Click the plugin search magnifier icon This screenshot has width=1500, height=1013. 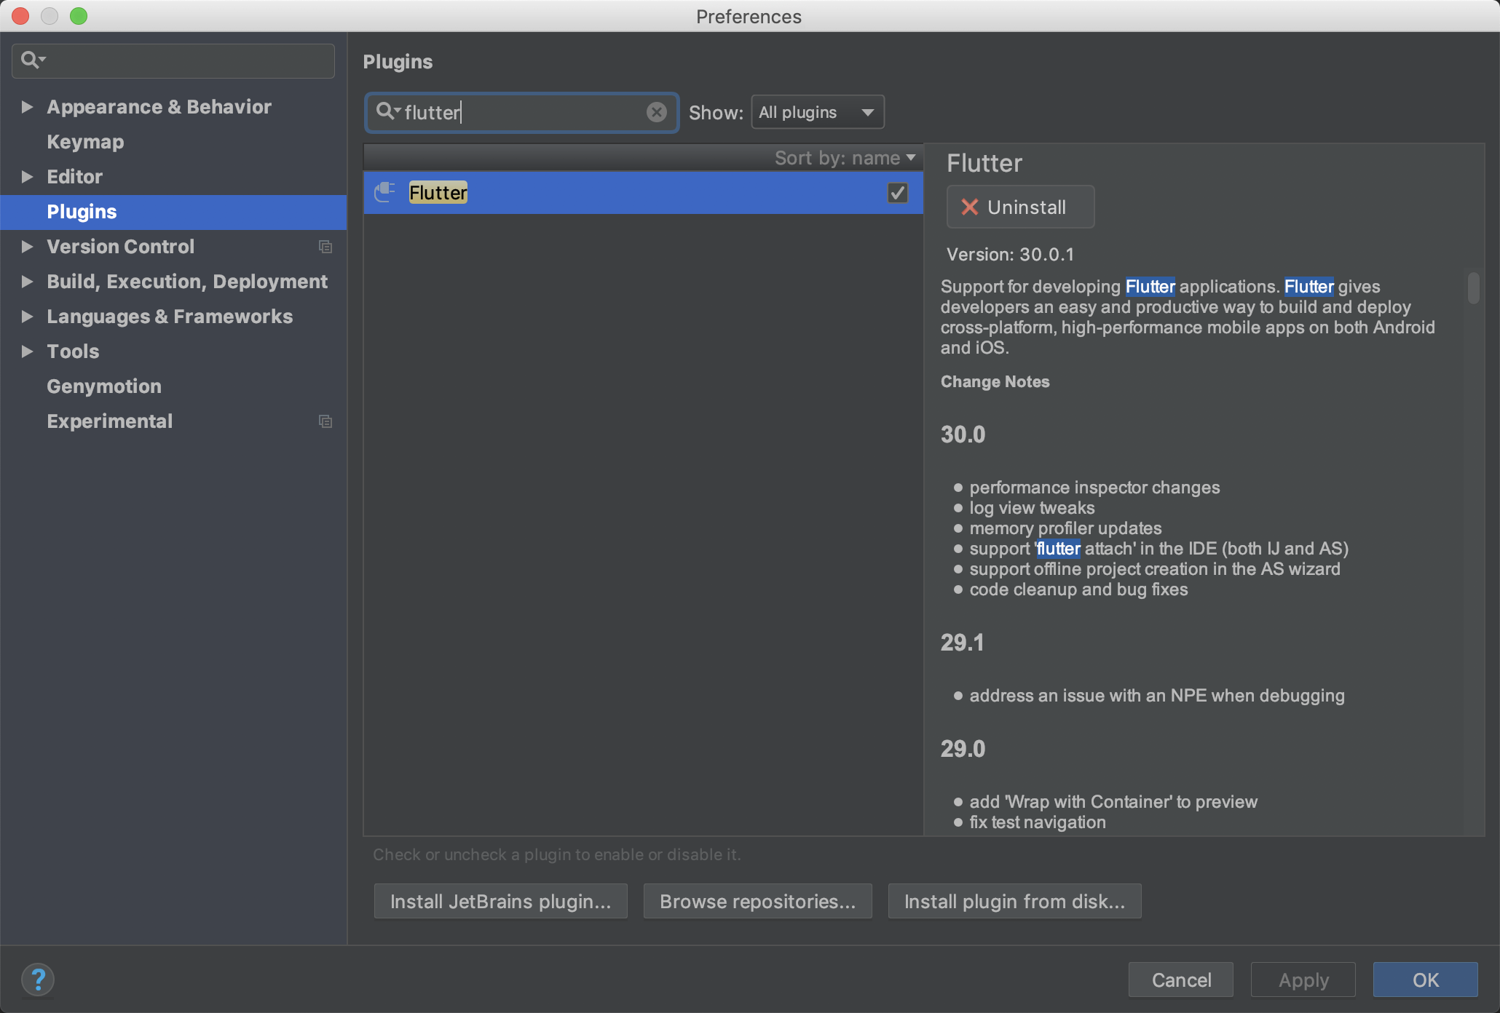[x=387, y=111]
